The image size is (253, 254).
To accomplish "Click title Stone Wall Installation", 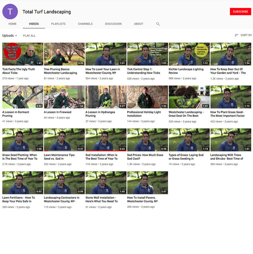I will [x=102, y=200].
